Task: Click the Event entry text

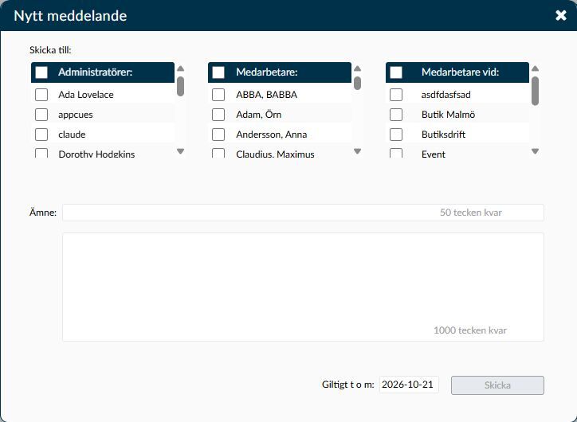Action: (433, 154)
